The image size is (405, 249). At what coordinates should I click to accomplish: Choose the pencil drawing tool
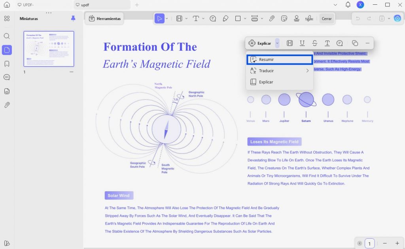225,18
